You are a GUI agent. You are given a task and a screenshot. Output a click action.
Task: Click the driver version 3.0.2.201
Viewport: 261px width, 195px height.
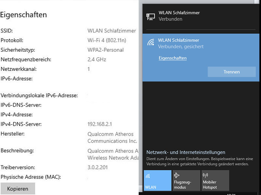click(98, 167)
